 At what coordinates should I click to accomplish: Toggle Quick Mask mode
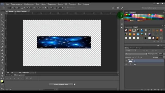2,85
